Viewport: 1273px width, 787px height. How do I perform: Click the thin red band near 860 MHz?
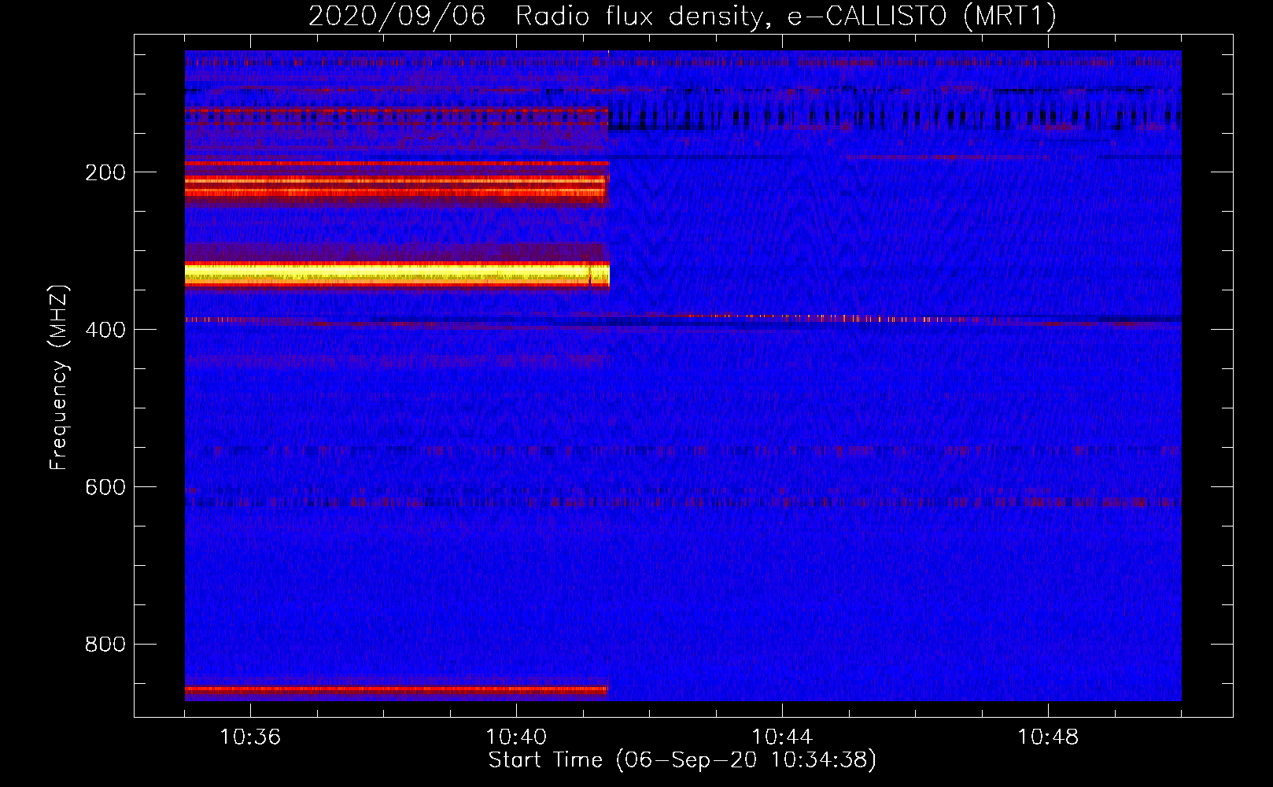(397, 689)
